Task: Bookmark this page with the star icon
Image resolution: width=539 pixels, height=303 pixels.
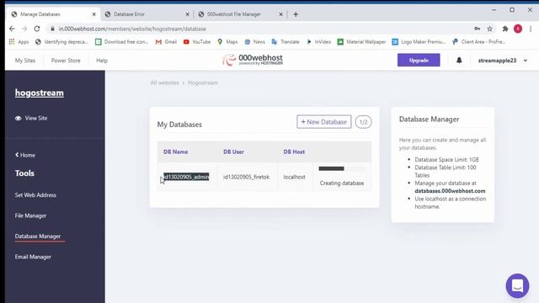Action: 490,29
